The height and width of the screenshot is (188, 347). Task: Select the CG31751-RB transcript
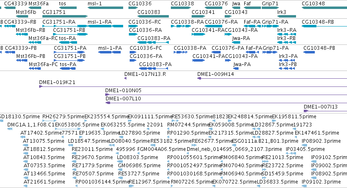pos(71,34)
